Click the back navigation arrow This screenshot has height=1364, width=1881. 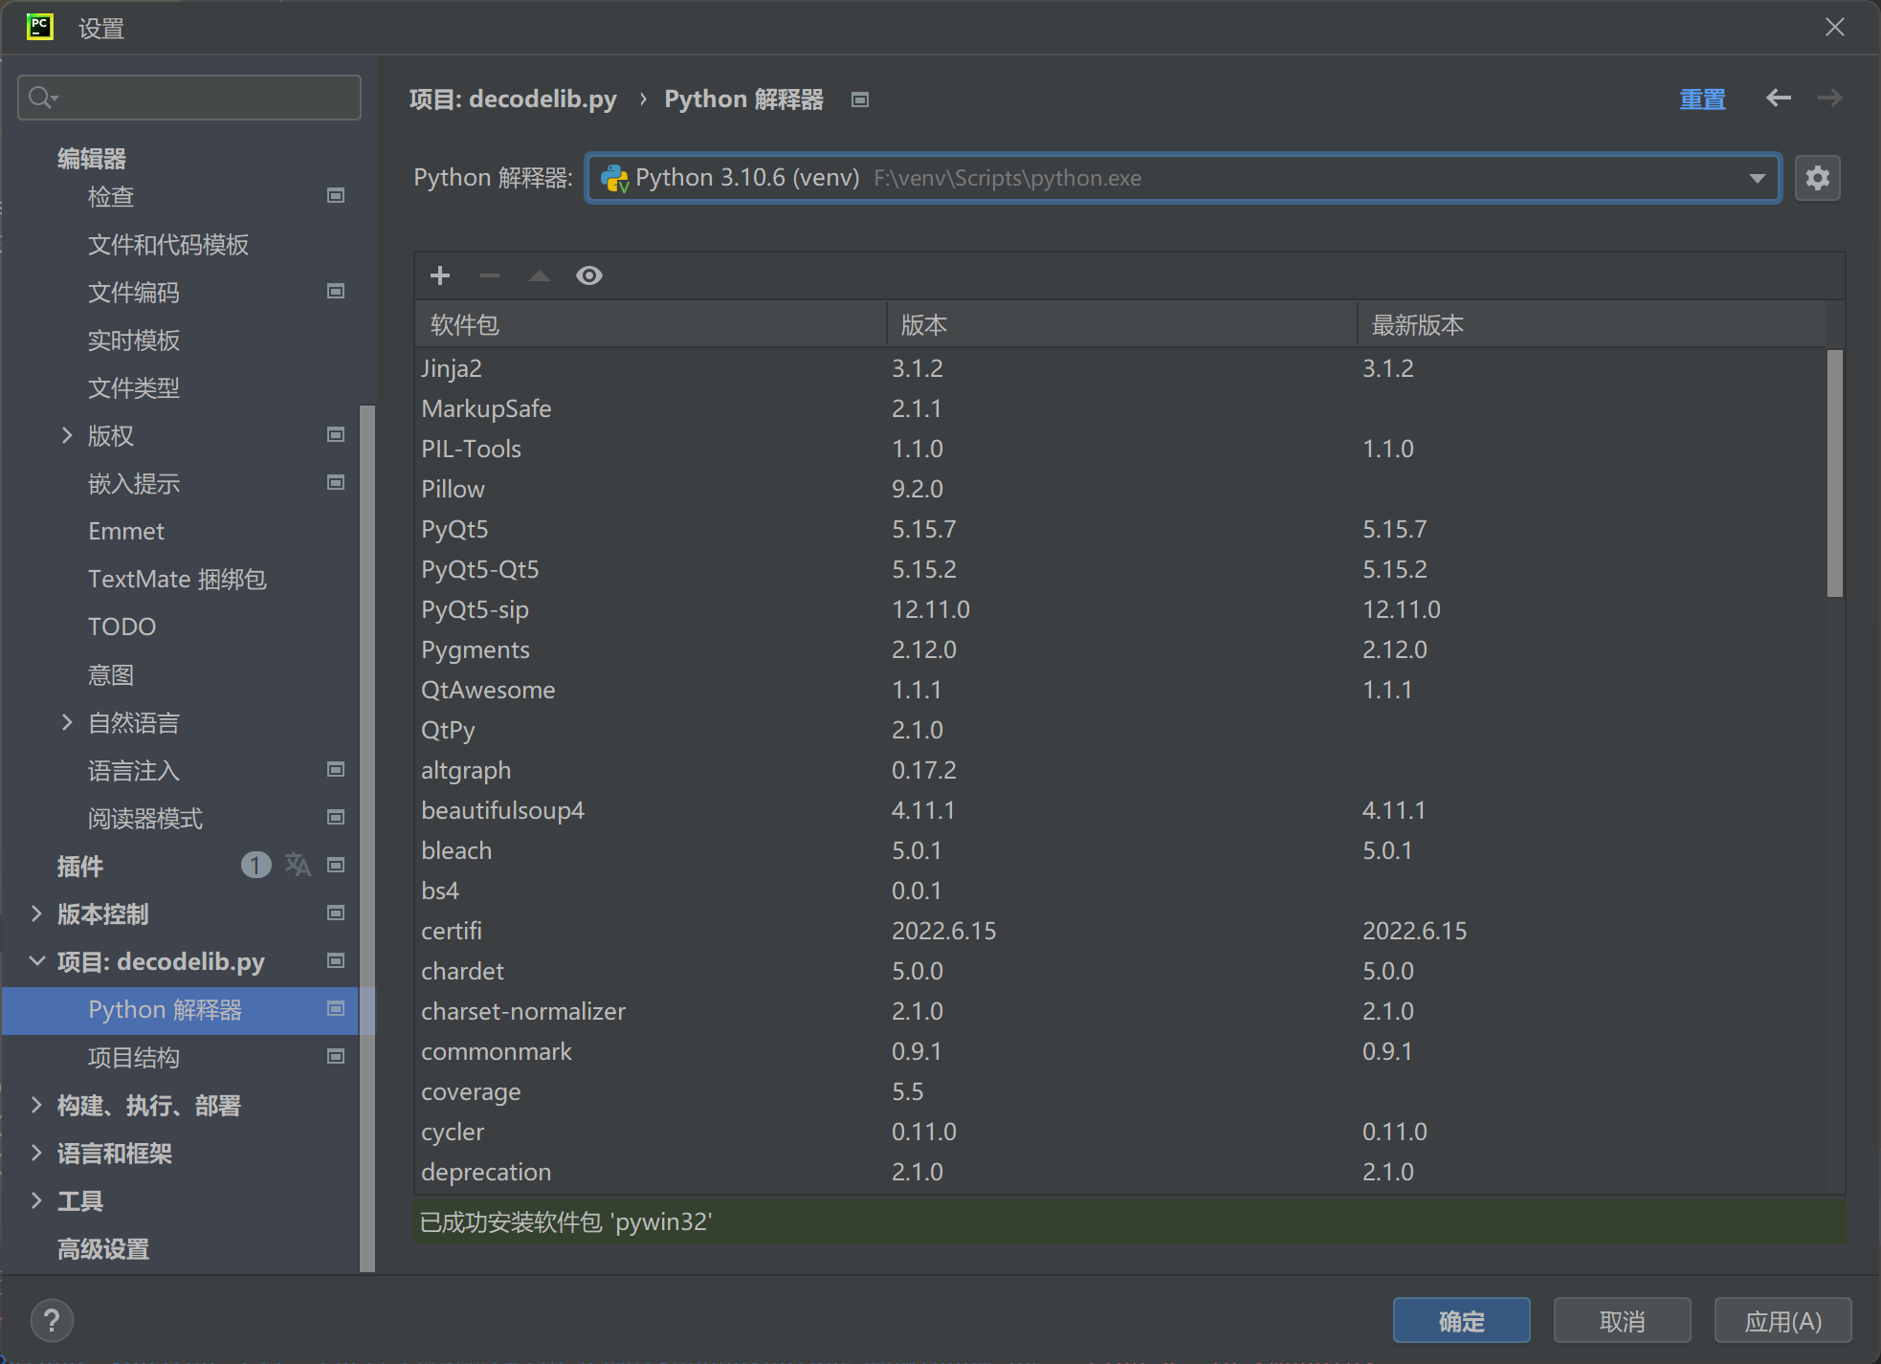point(1778,99)
